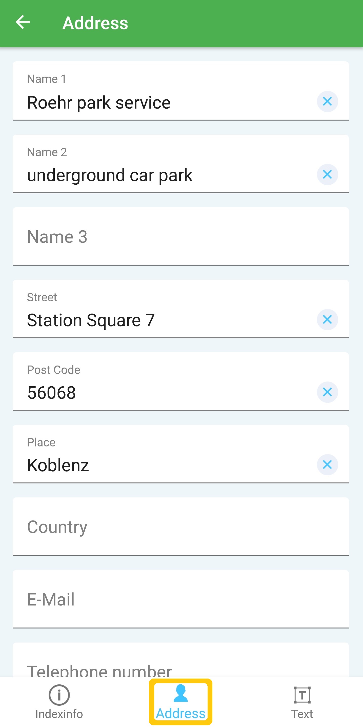Focus the Telephone number field
Viewport: 363px width, 727px height.
[180, 669]
